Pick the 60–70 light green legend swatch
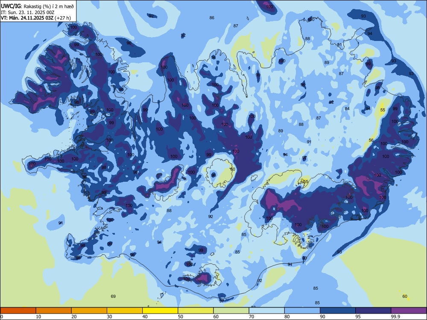The height and width of the screenshot is (320, 427). [x=231, y=311]
